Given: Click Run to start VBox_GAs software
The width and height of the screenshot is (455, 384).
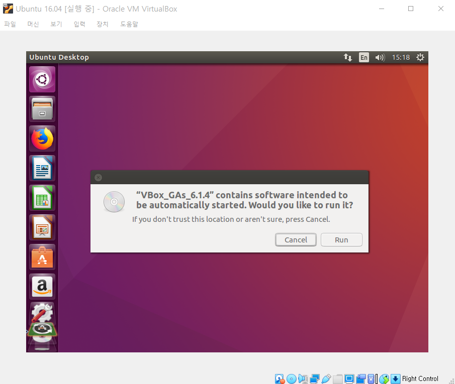Looking at the screenshot, I should 341,239.
